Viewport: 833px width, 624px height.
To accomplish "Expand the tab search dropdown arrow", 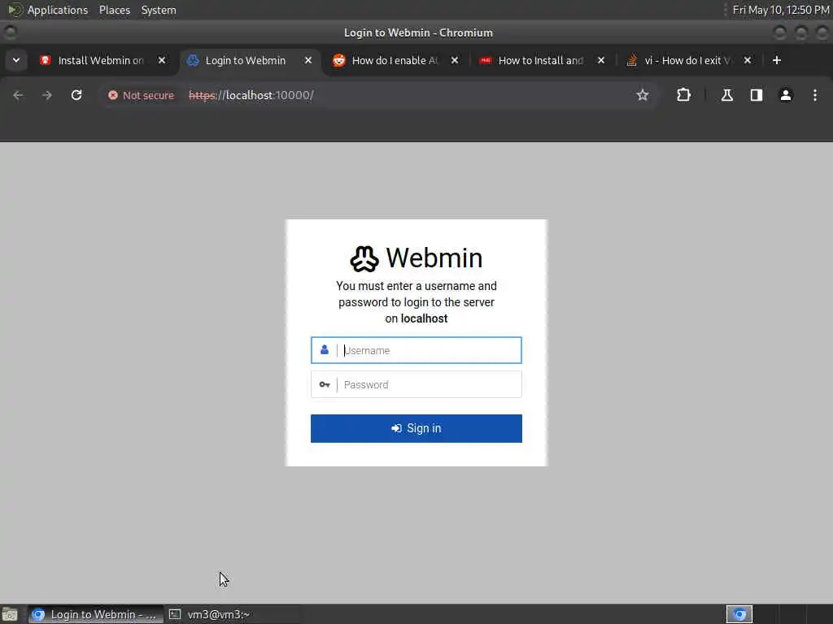I will 16,60.
